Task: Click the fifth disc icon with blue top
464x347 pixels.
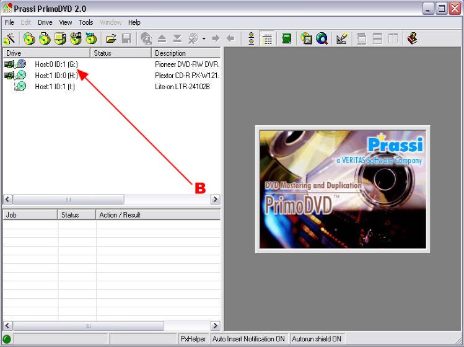Action: [x=91, y=38]
